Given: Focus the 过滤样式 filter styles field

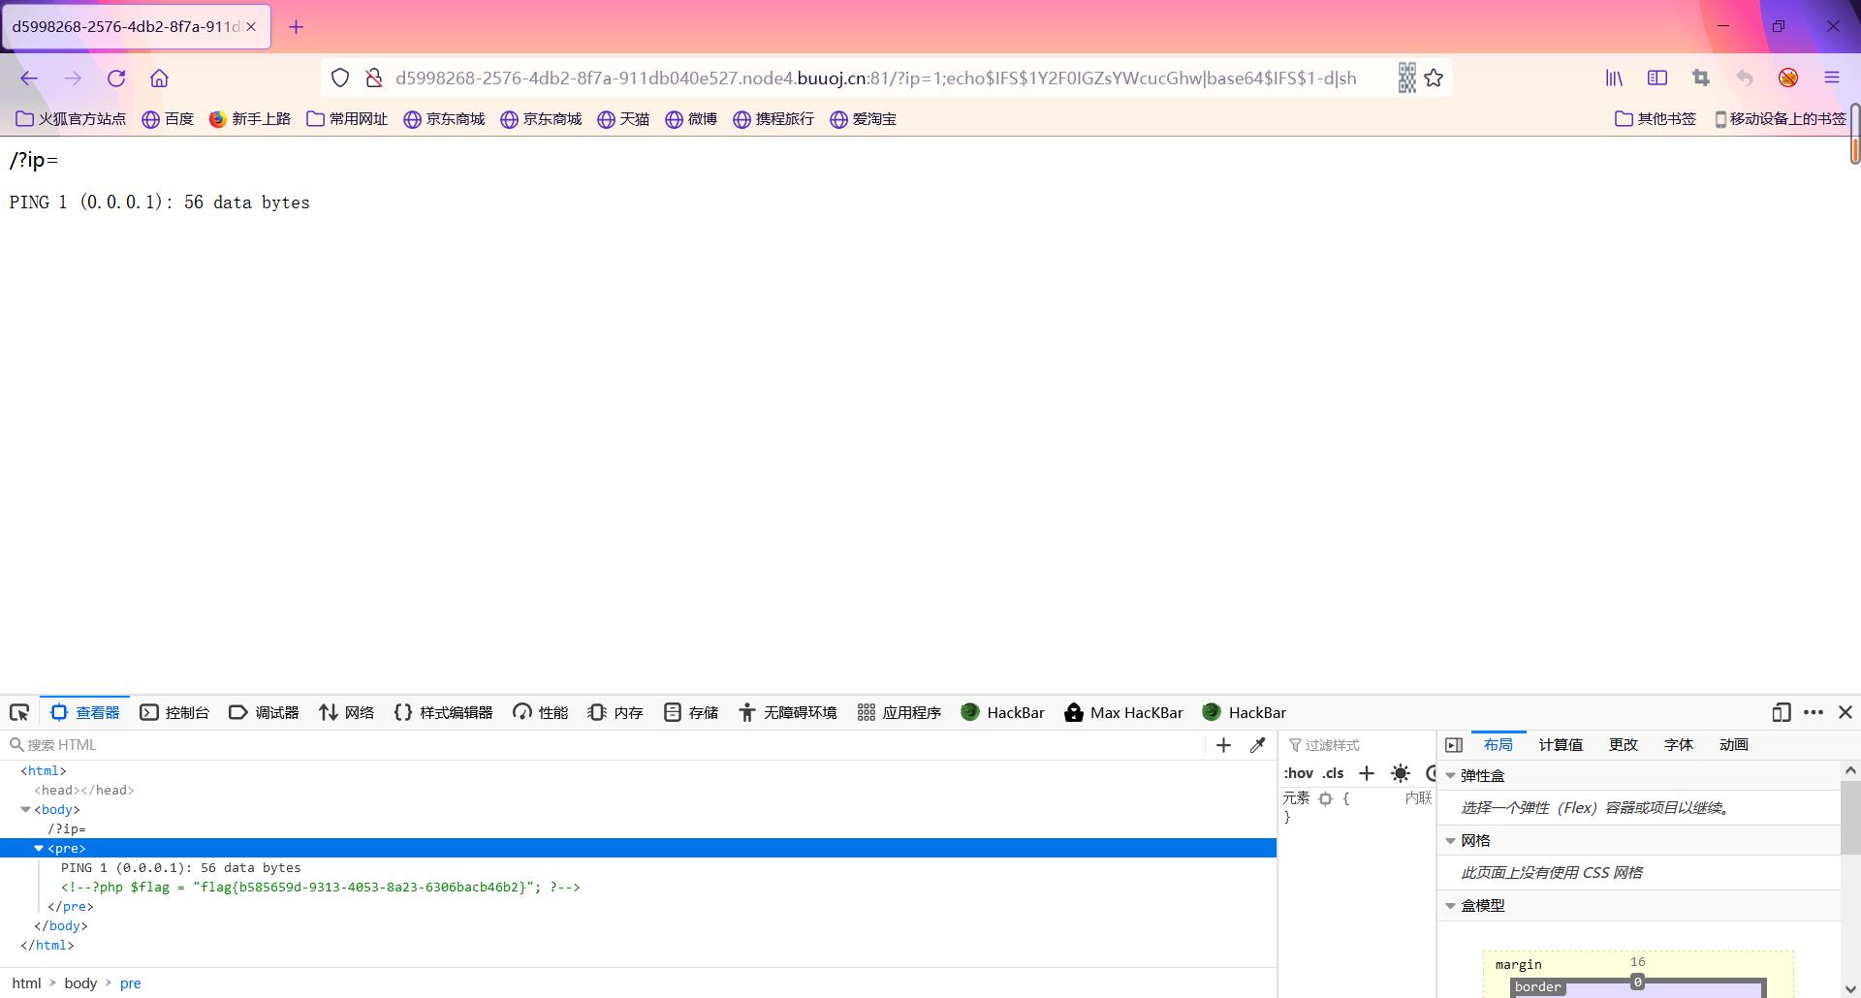Looking at the screenshot, I should pyautogui.click(x=1359, y=745).
